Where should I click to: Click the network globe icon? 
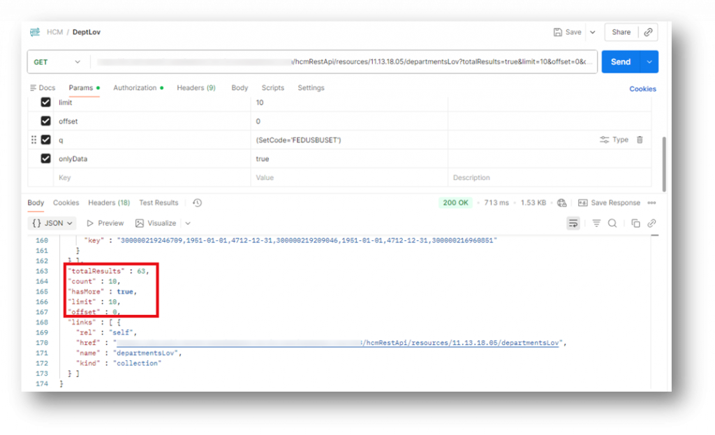click(x=562, y=202)
